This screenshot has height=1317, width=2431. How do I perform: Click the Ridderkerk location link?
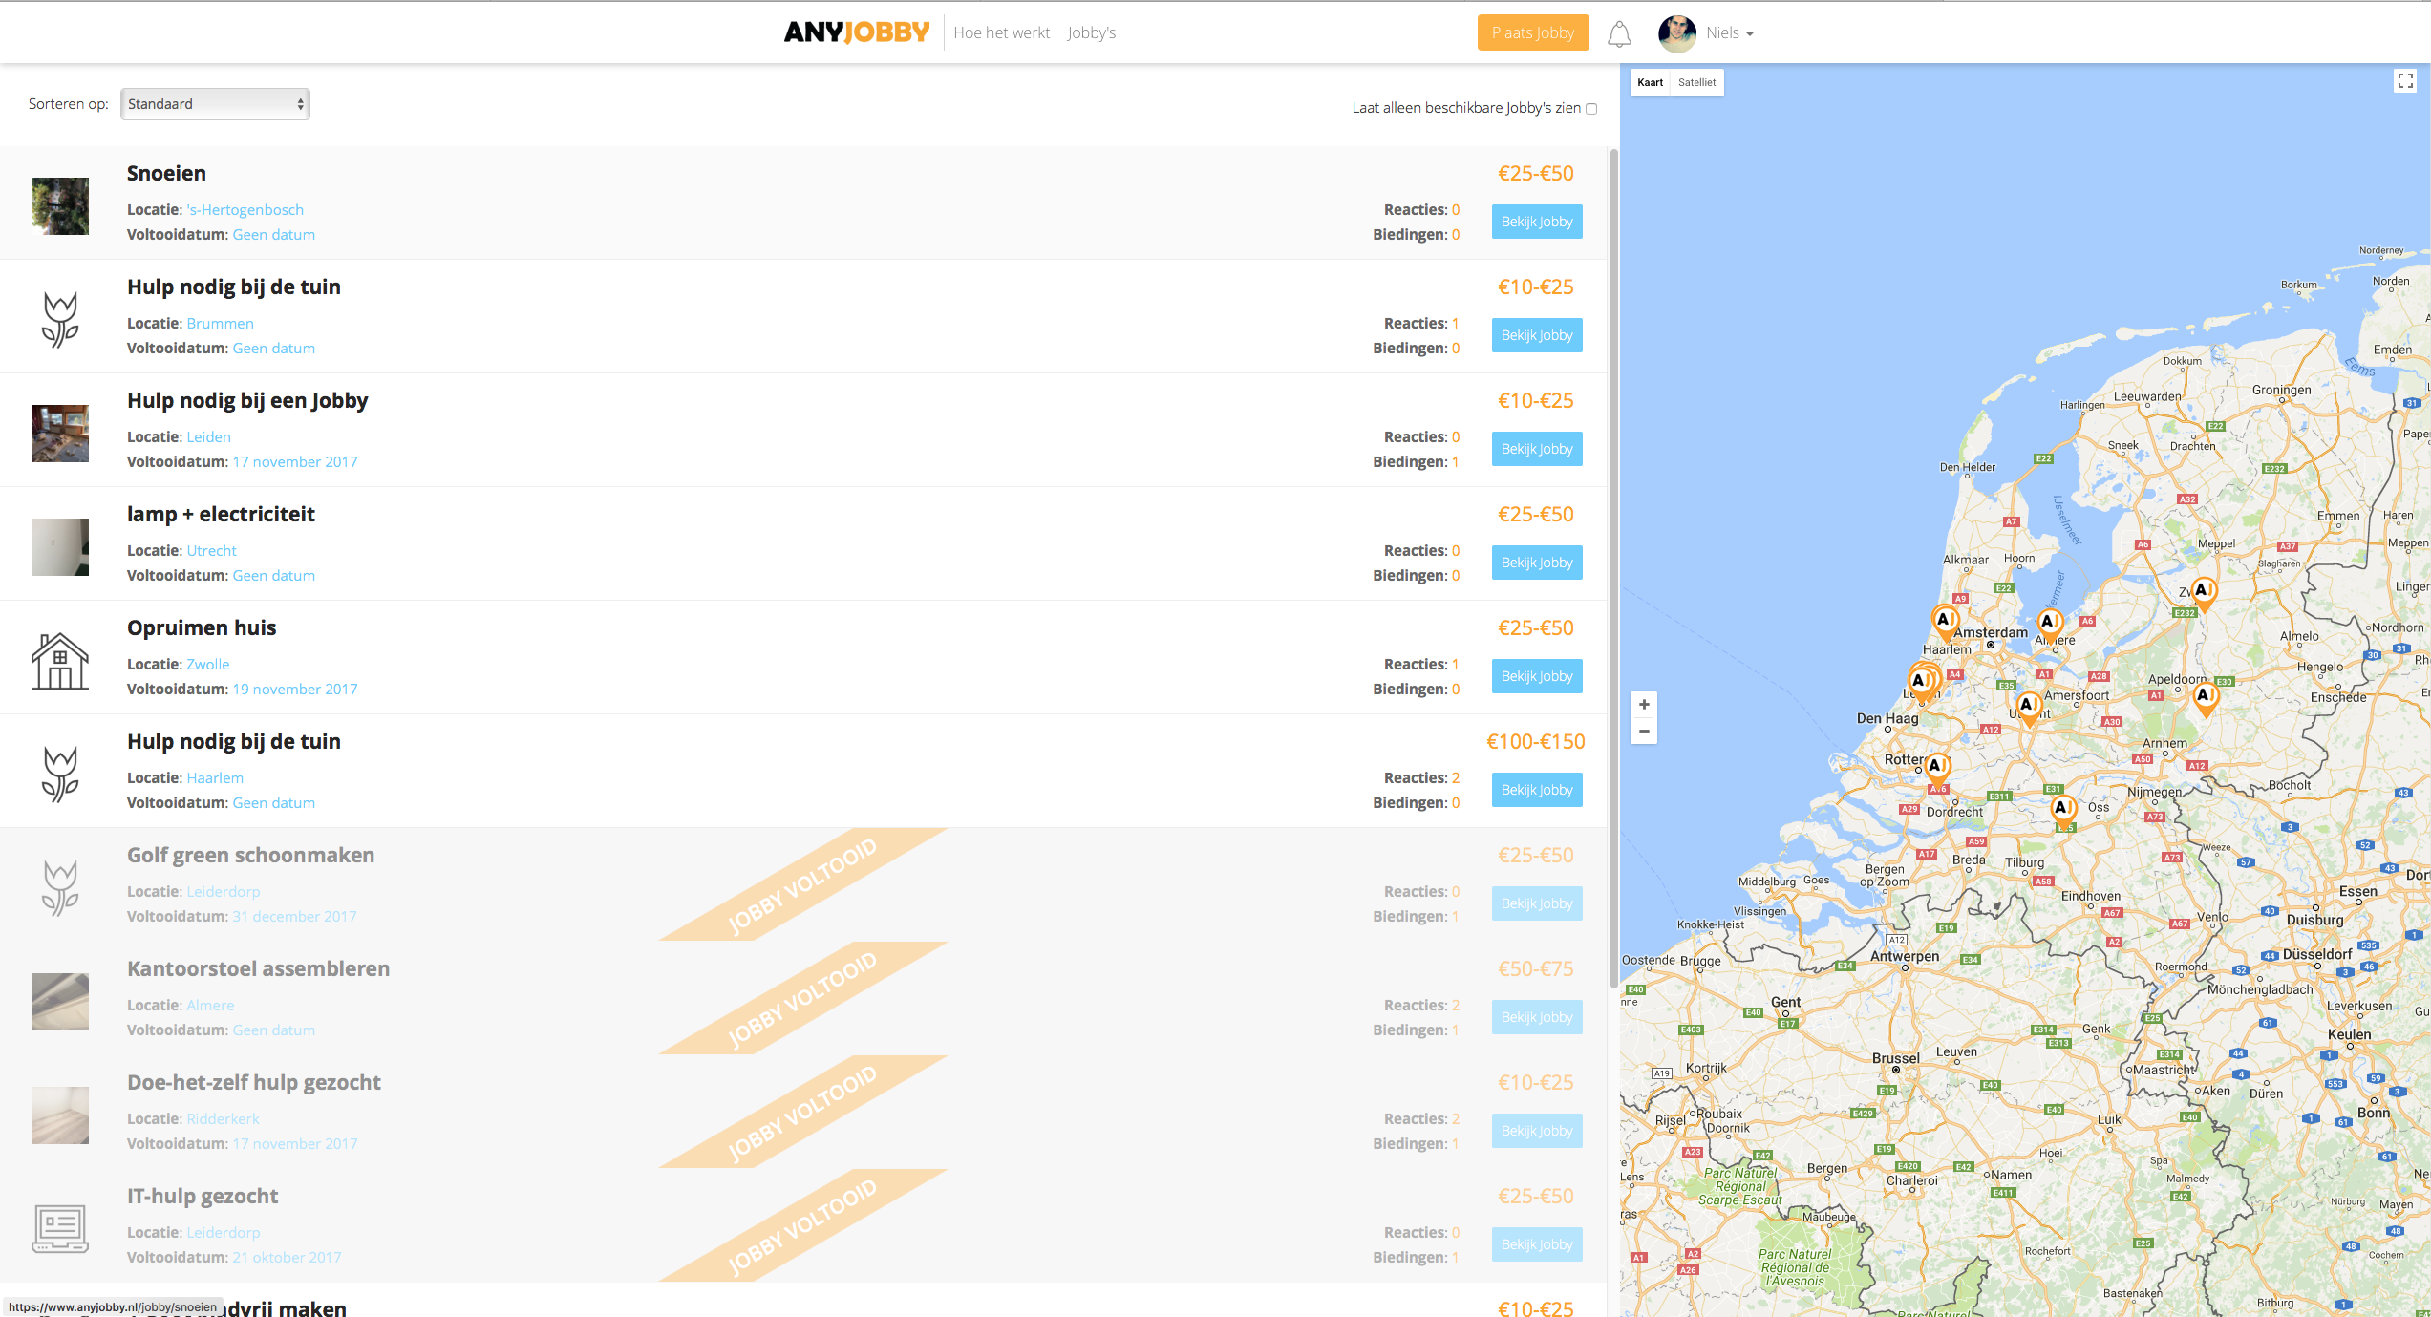[223, 1119]
